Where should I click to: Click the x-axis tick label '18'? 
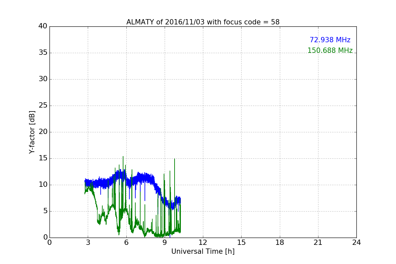coord(280,242)
